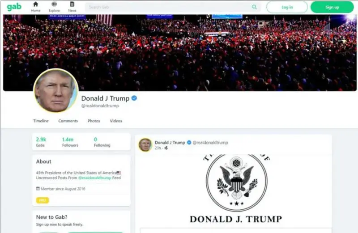The image size is (358, 233).
Task: Click the verified badge beside profile name
Action: 134,98
